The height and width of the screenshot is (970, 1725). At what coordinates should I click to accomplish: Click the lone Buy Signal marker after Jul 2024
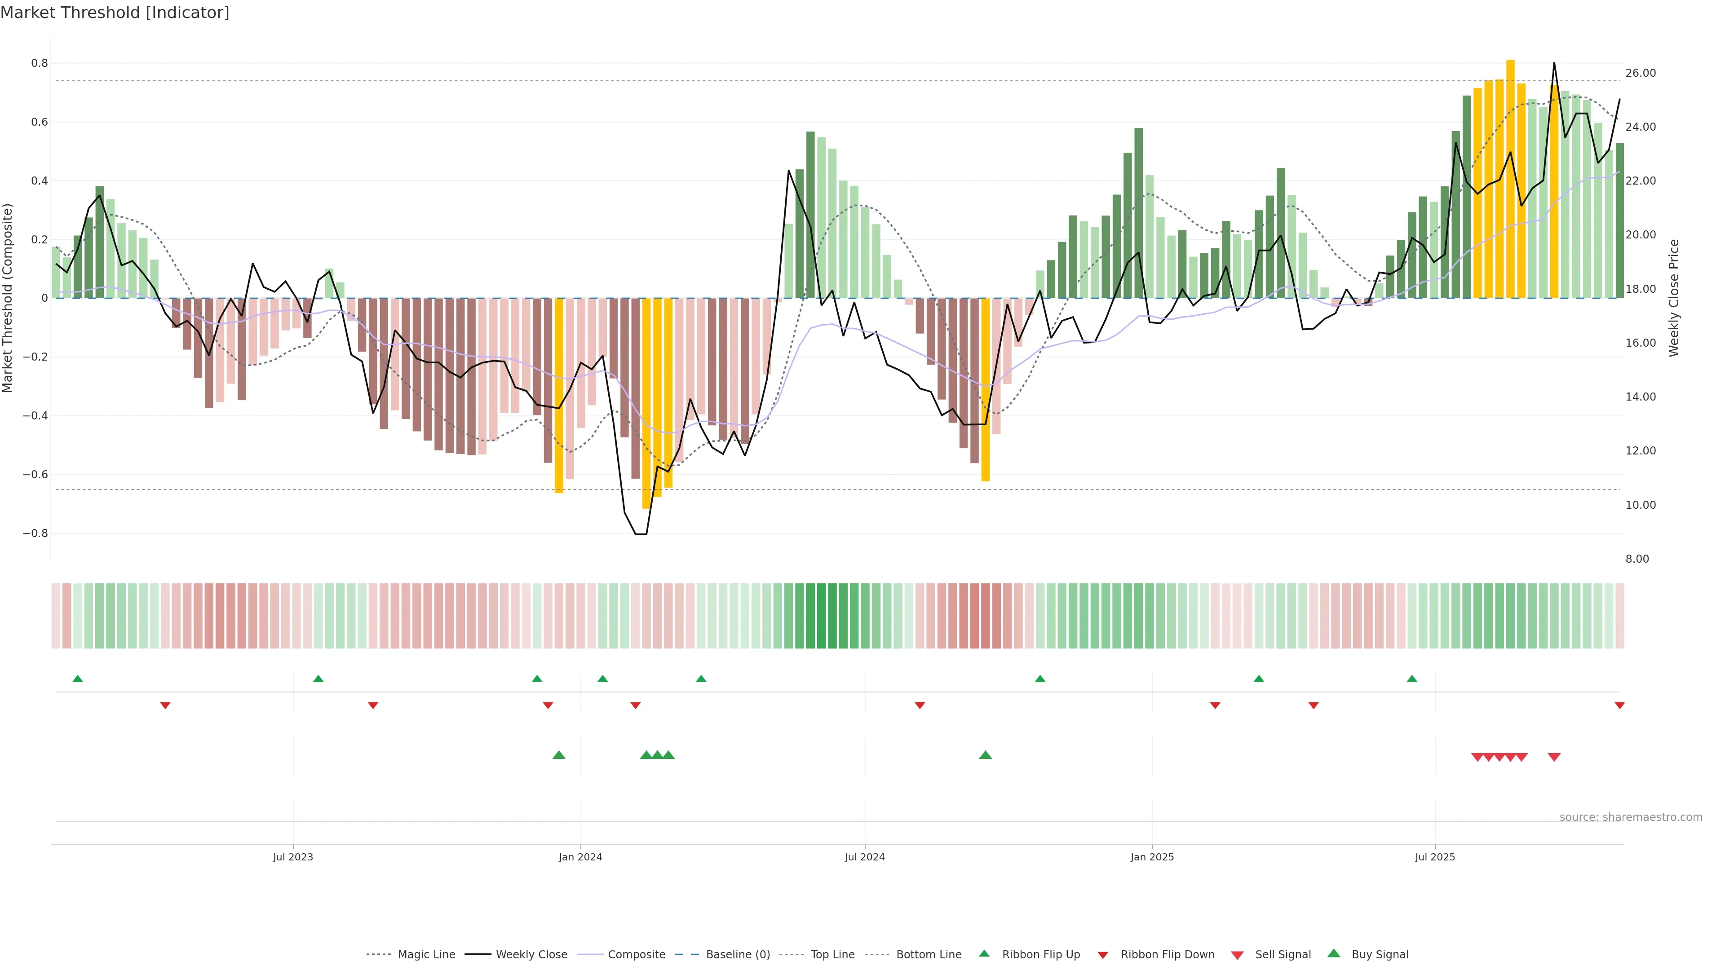tap(985, 755)
